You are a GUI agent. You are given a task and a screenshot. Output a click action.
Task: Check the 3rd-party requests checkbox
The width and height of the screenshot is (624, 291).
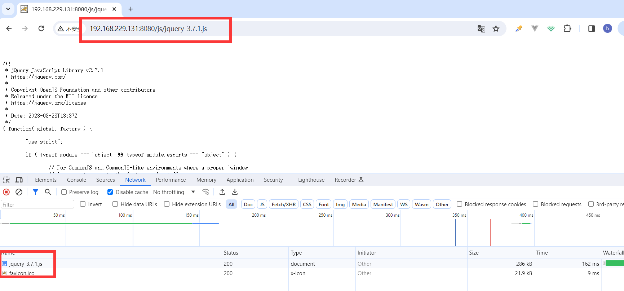(591, 204)
